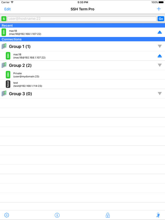Tap the plus icon to add connection
165x220 pixels.
(x=159, y=9)
